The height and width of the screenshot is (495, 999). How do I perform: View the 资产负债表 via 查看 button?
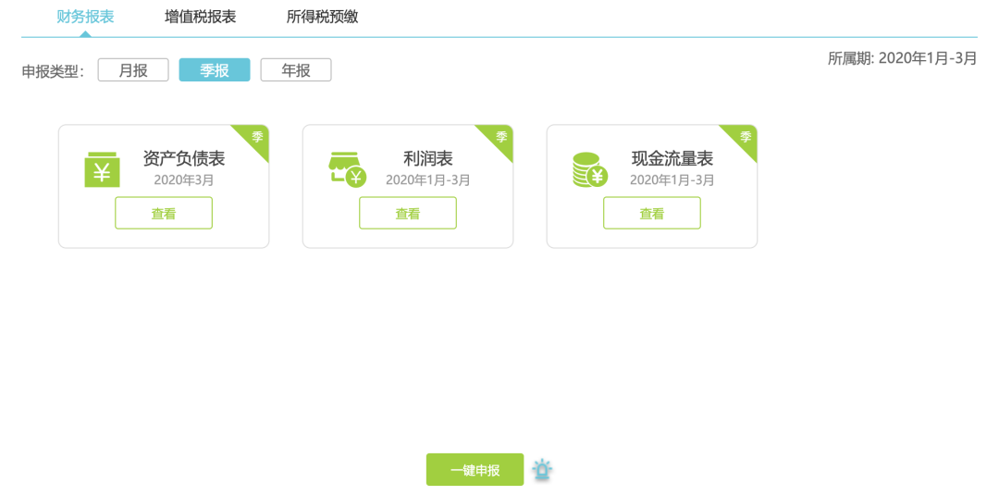point(164,213)
